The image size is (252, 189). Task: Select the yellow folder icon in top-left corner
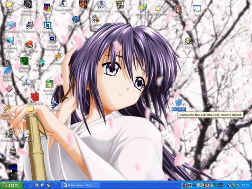pyautogui.click(x=9, y=4)
